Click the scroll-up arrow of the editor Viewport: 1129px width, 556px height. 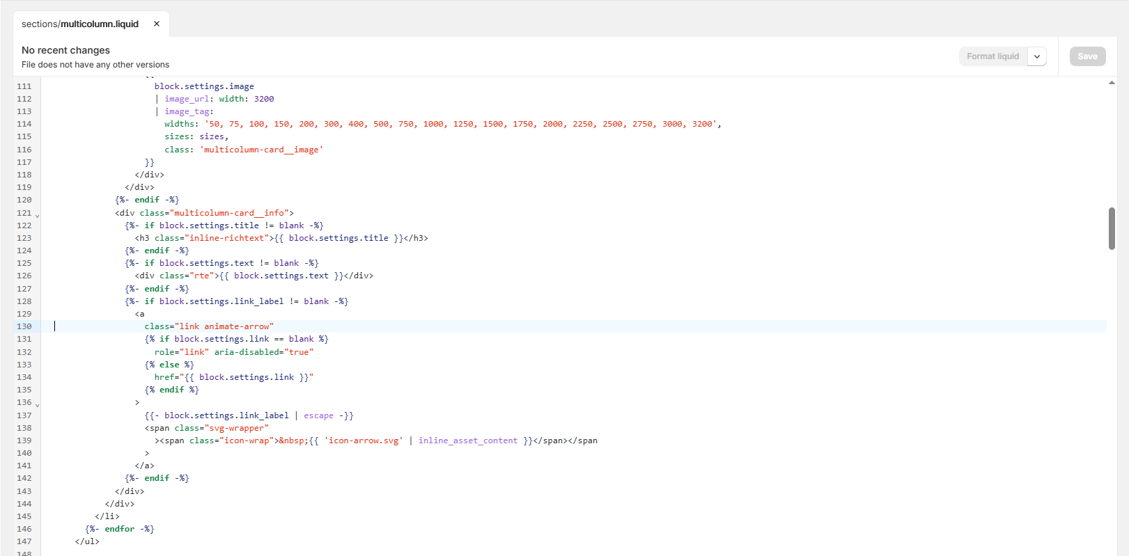(x=1112, y=83)
